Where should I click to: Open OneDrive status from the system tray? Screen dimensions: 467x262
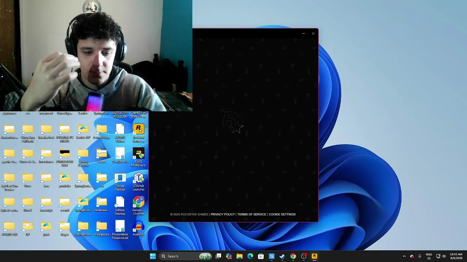pos(412,256)
